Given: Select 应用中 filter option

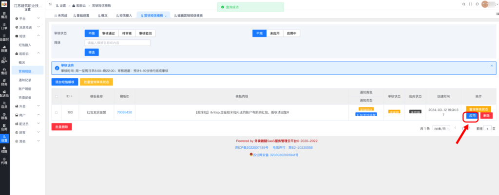Looking at the screenshot, I should pyautogui.click(x=291, y=34).
